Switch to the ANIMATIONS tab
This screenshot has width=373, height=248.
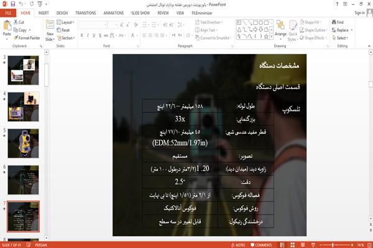114,13
